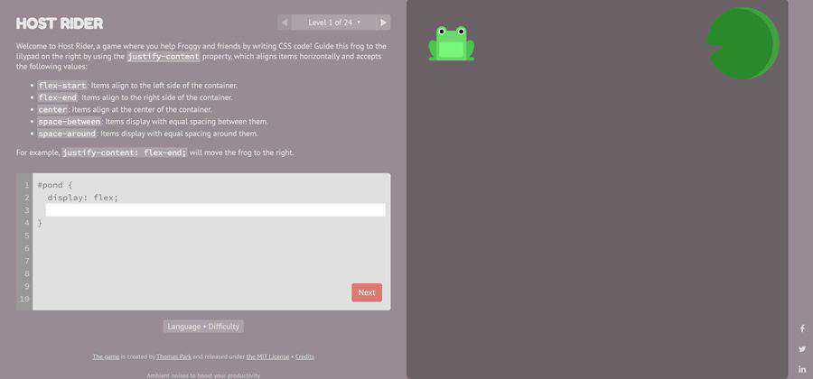The image size is (813, 379).
Task: Click the space-between value in list
Action: point(70,122)
